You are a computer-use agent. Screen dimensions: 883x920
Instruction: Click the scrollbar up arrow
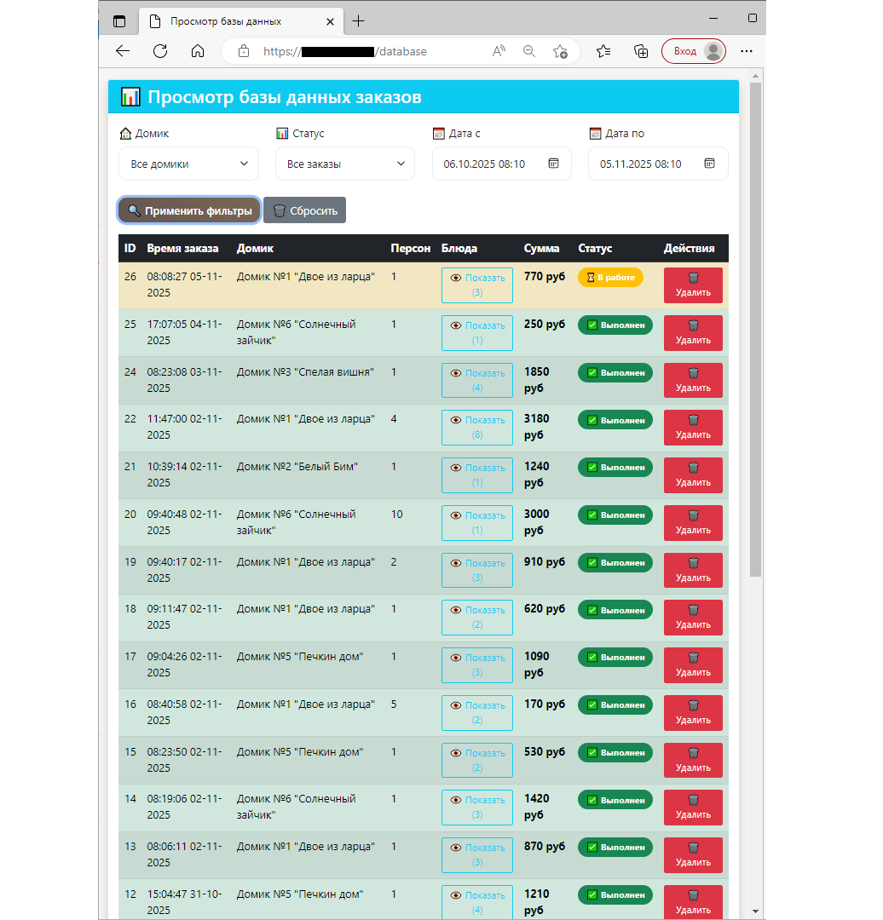[x=756, y=76]
